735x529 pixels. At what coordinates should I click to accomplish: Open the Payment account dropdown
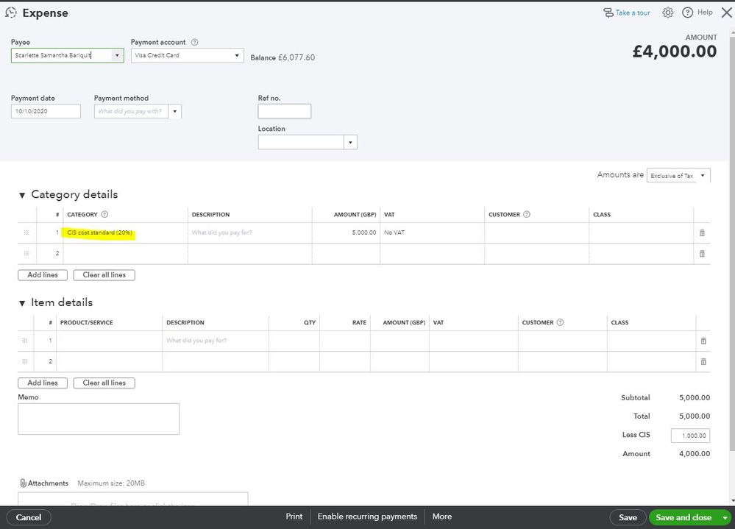pyautogui.click(x=237, y=55)
